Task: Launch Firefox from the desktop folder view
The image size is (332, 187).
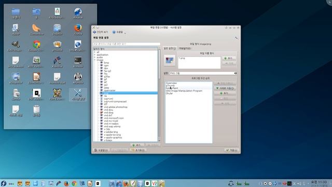Action: click(x=78, y=30)
